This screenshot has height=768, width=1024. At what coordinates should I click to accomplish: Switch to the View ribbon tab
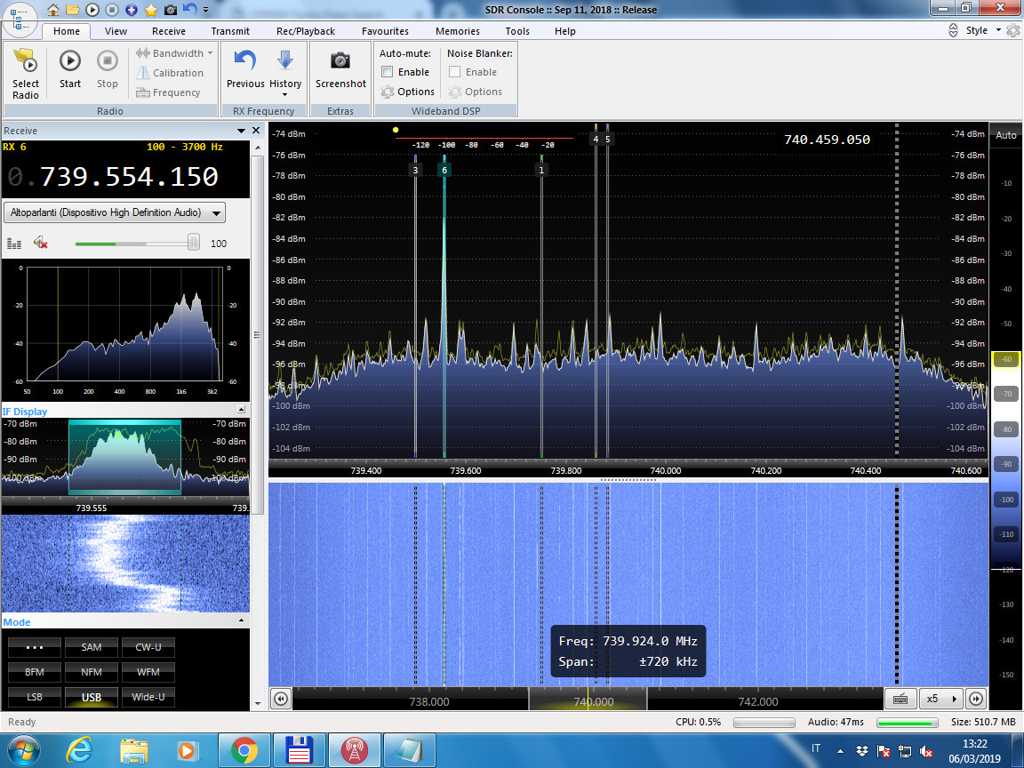(116, 31)
